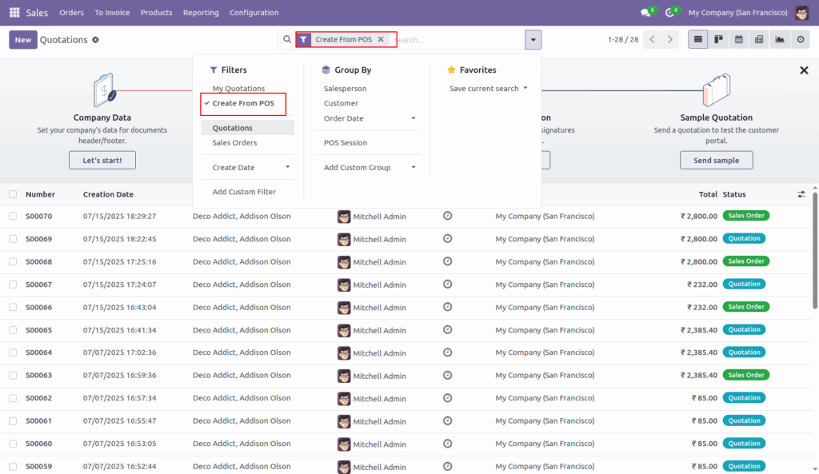Viewport: 819px width, 474px height.
Task: Open the activities notification panel
Action: 669,12
